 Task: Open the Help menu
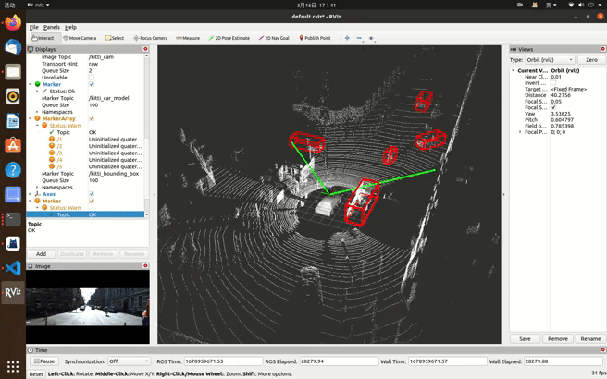coord(70,27)
